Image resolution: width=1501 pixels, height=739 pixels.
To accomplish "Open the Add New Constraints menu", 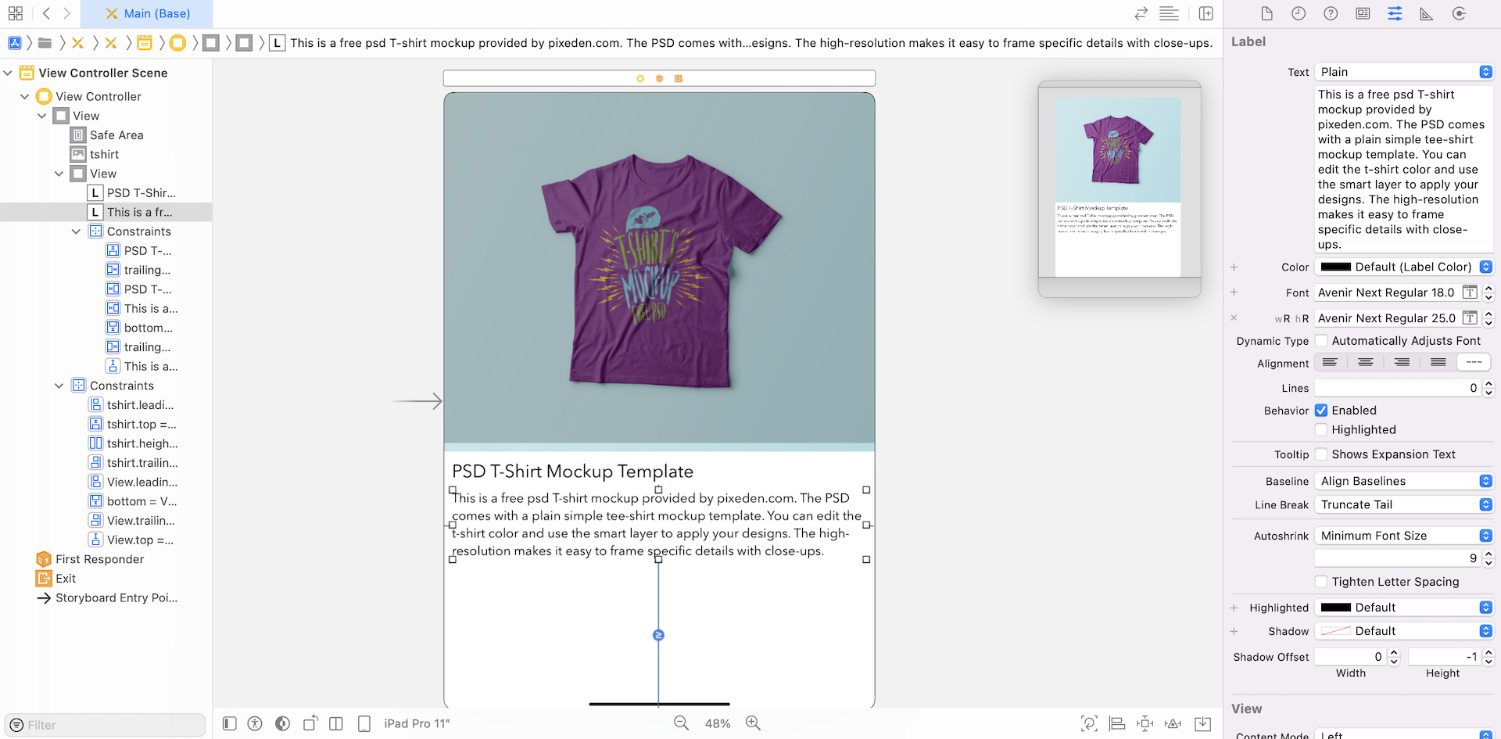I will 1145,723.
